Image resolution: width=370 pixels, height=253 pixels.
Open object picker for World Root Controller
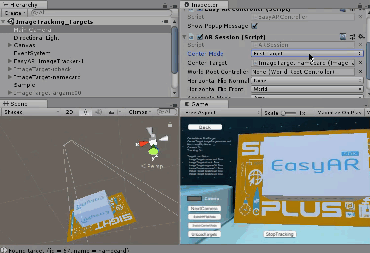click(x=360, y=72)
